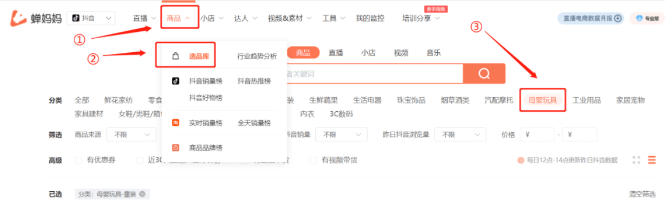Click the minimum price input field
The image size is (665, 209).
pyautogui.click(x=537, y=134)
